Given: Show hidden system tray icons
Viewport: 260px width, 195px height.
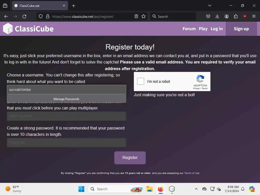Looking at the screenshot, I should [196, 189].
